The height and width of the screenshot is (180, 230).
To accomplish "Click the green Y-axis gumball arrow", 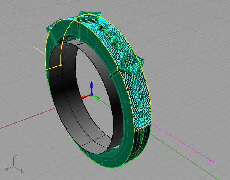I will pyautogui.click(x=98, y=99).
